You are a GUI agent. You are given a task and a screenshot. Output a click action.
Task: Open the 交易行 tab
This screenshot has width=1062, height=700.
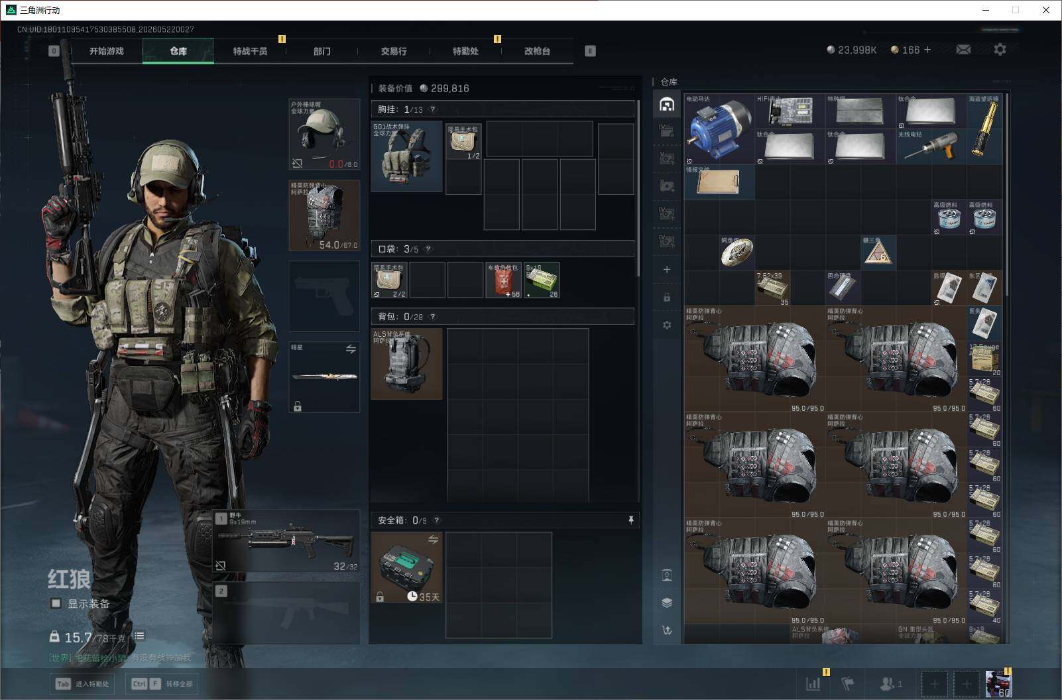click(394, 51)
